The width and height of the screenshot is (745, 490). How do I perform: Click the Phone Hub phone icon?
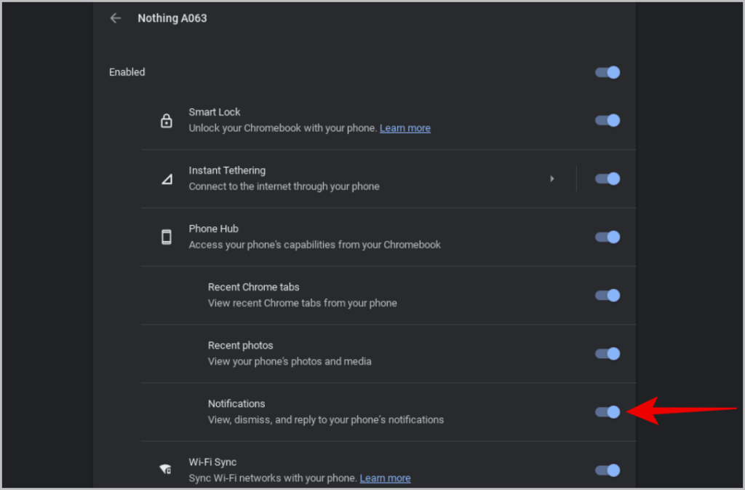click(x=167, y=237)
